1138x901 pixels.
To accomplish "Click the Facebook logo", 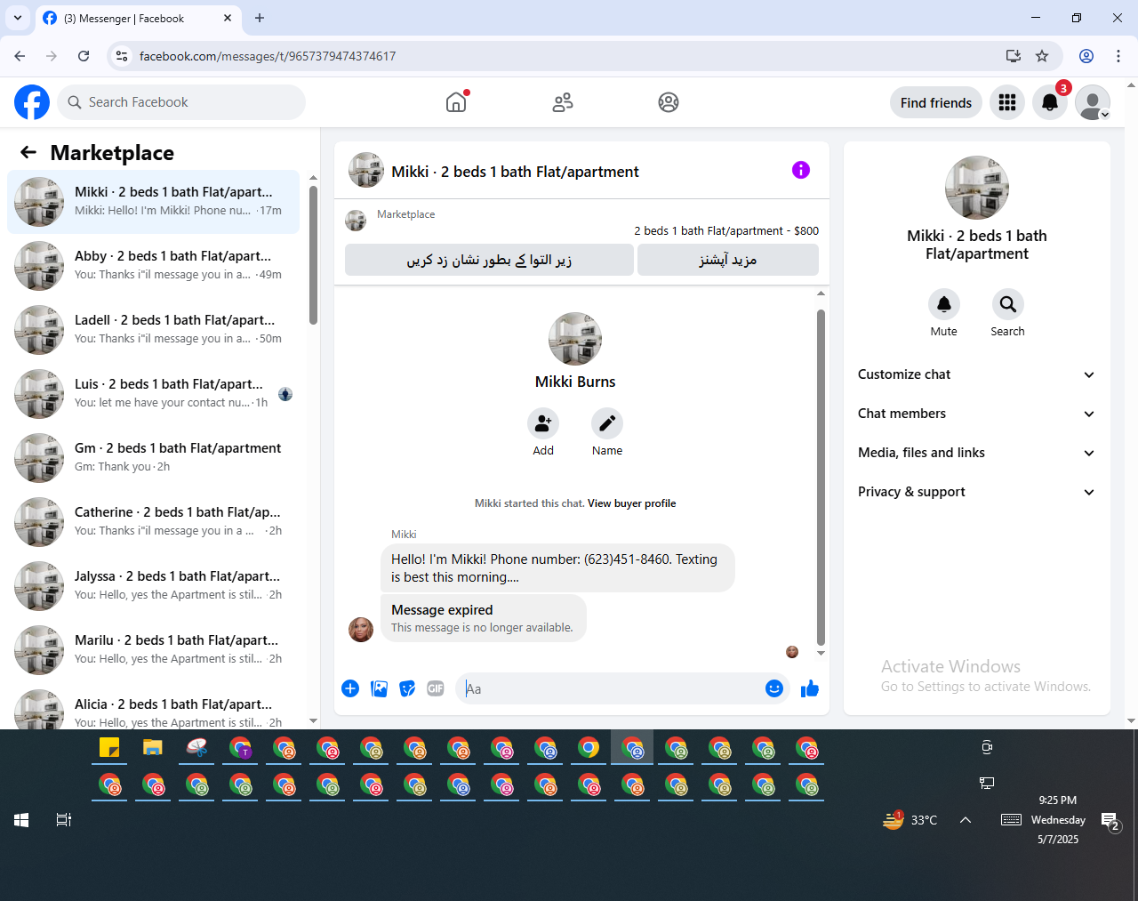I will [32, 102].
